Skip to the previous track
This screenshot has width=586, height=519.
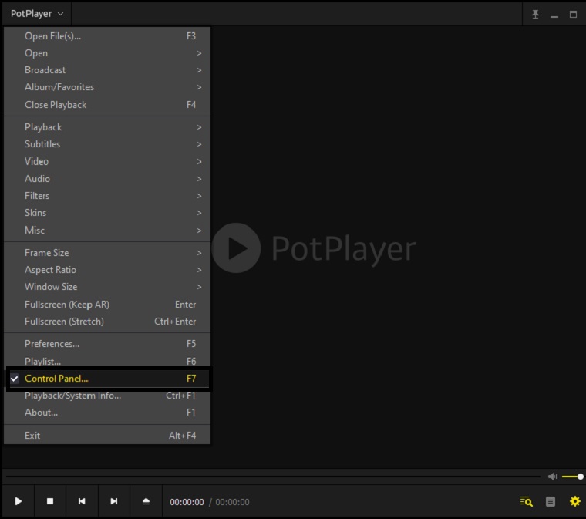coord(82,501)
